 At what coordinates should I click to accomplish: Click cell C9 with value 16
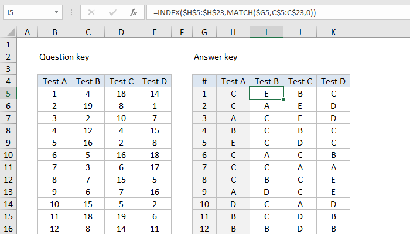coord(88,143)
